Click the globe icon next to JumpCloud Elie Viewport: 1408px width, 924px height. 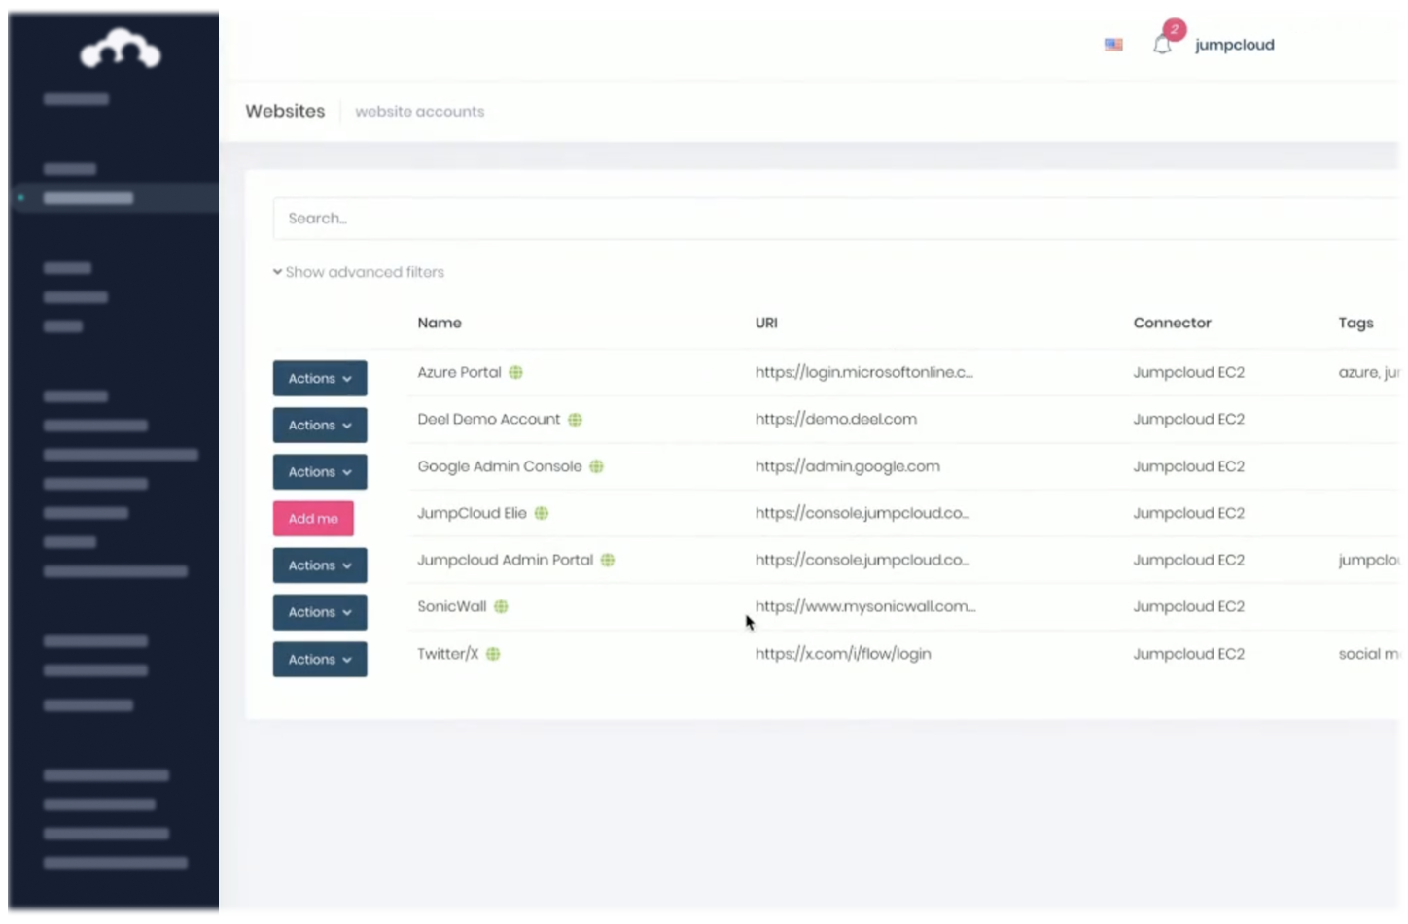pos(542,514)
